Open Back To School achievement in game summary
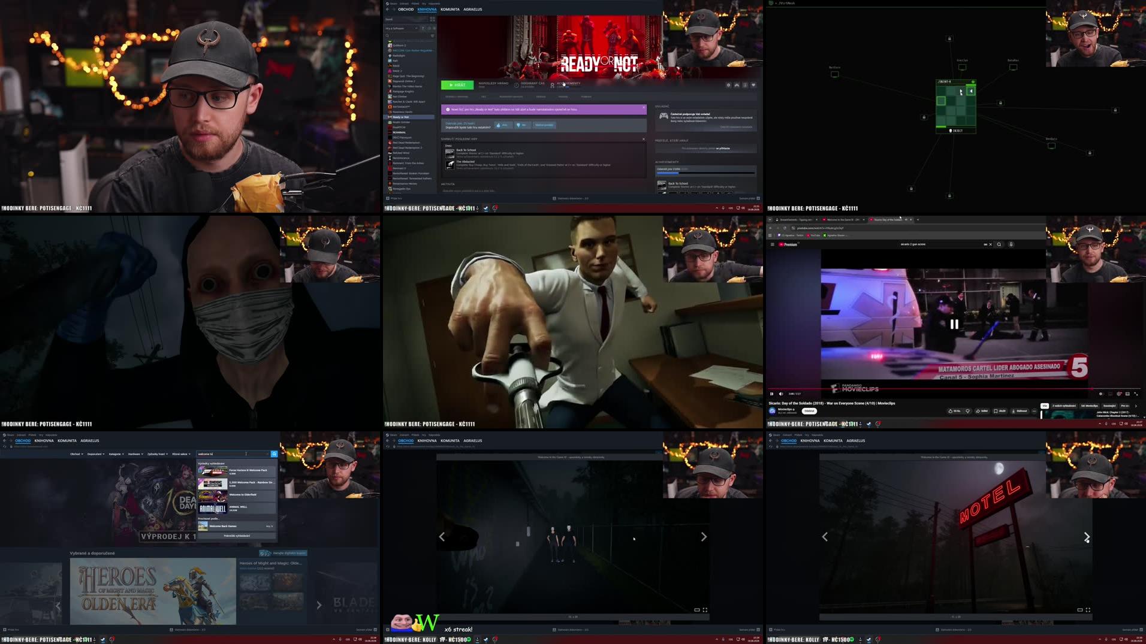The width and height of the screenshot is (1146, 644). pyautogui.click(x=485, y=153)
